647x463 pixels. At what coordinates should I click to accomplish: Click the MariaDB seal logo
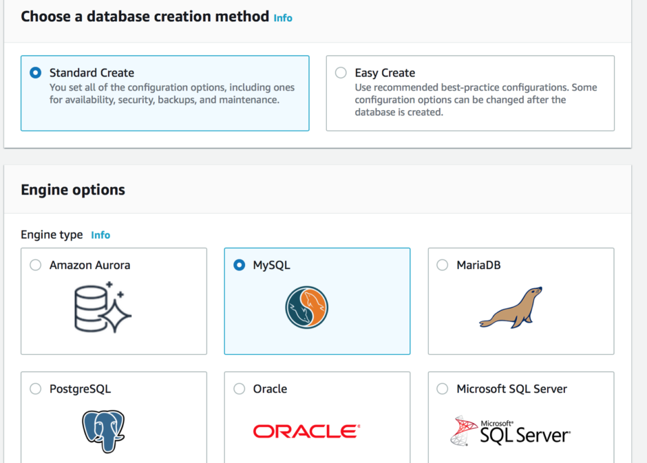[511, 308]
